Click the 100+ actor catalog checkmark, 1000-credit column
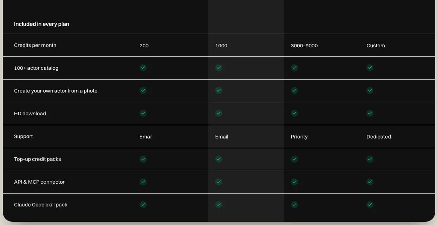438x225 pixels. pos(219,68)
